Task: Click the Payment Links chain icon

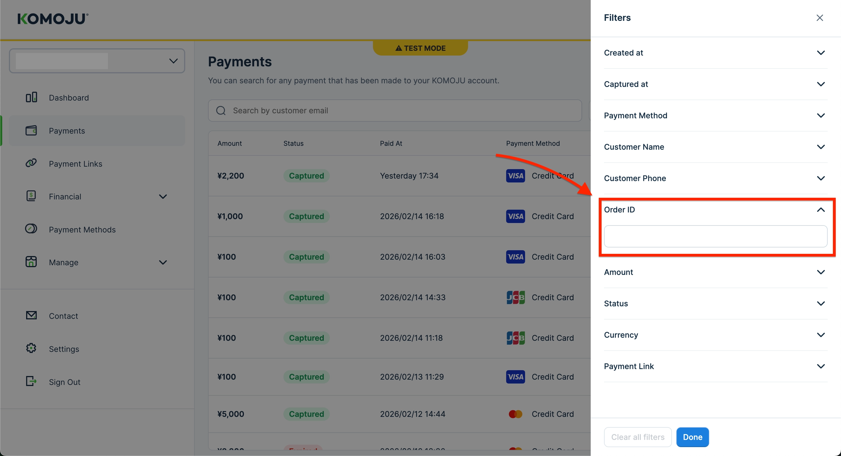Action: (x=31, y=163)
